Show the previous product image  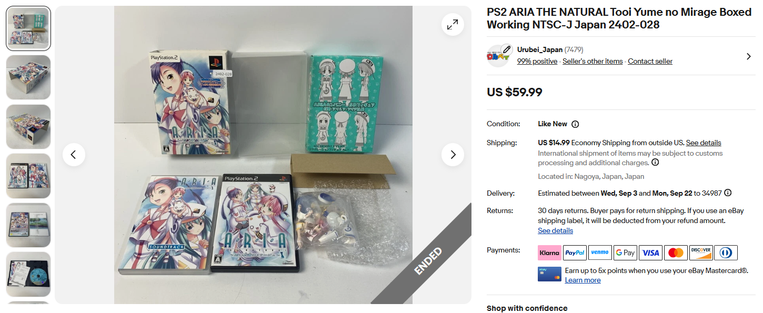click(74, 155)
